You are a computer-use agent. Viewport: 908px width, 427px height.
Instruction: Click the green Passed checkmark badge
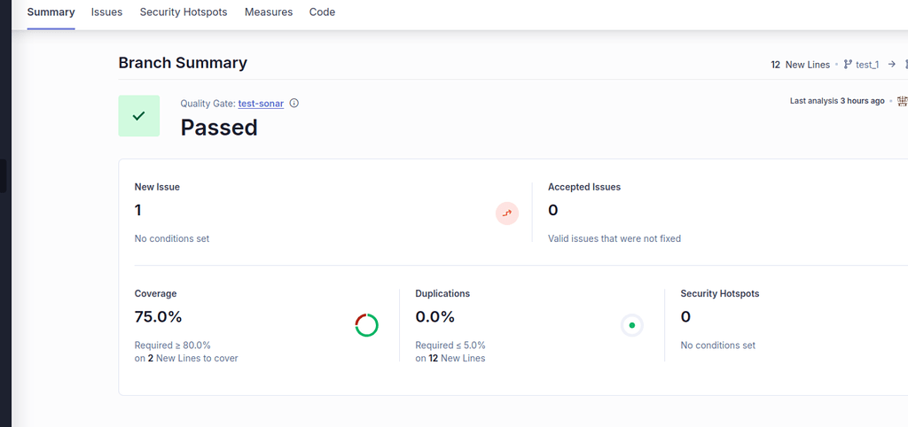pos(138,116)
